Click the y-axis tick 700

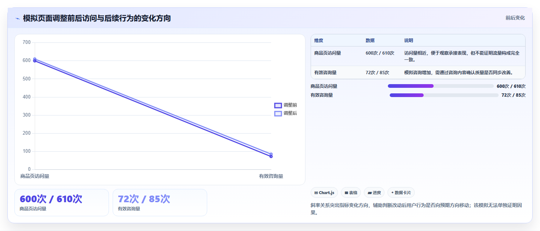pyautogui.click(x=27, y=42)
